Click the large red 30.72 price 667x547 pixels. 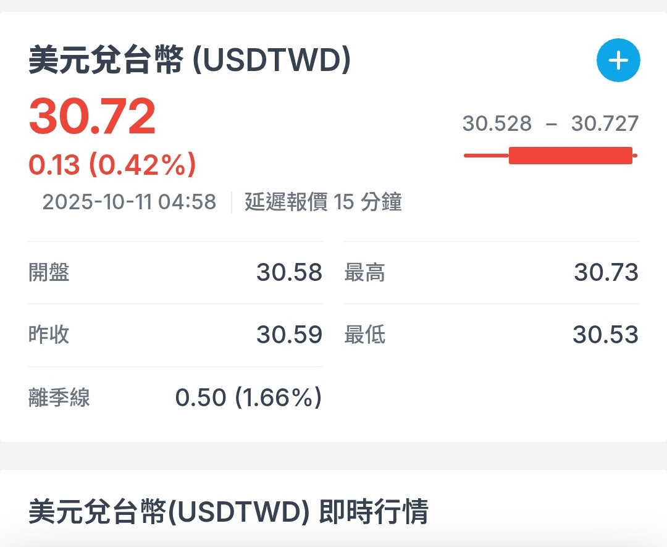[92, 117]
